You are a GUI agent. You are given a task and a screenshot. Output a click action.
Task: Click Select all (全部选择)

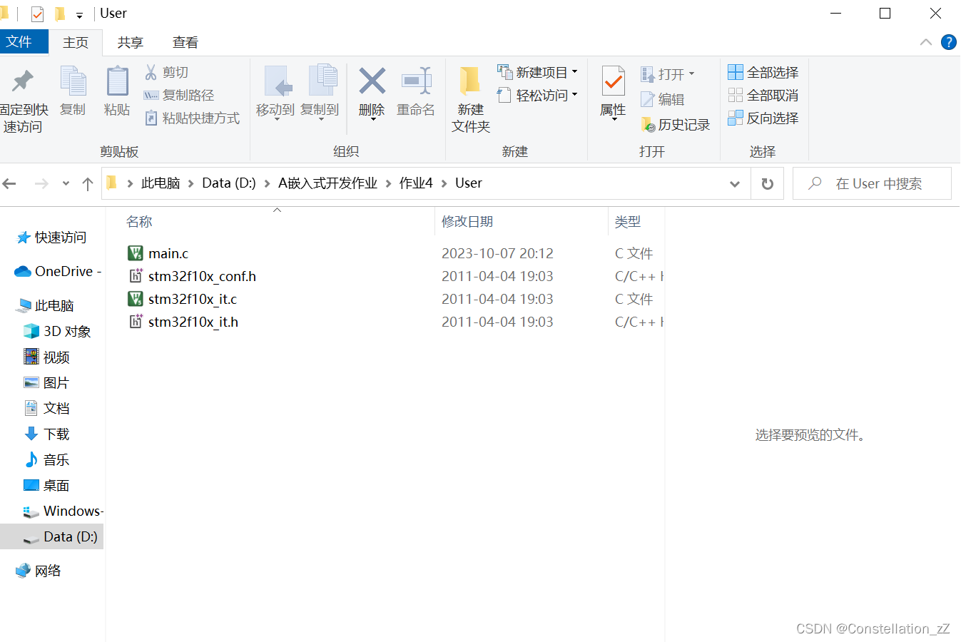[763, 72]
